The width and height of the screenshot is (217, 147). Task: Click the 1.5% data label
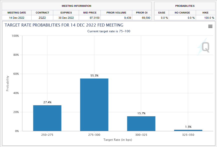[x=188, y=127]
